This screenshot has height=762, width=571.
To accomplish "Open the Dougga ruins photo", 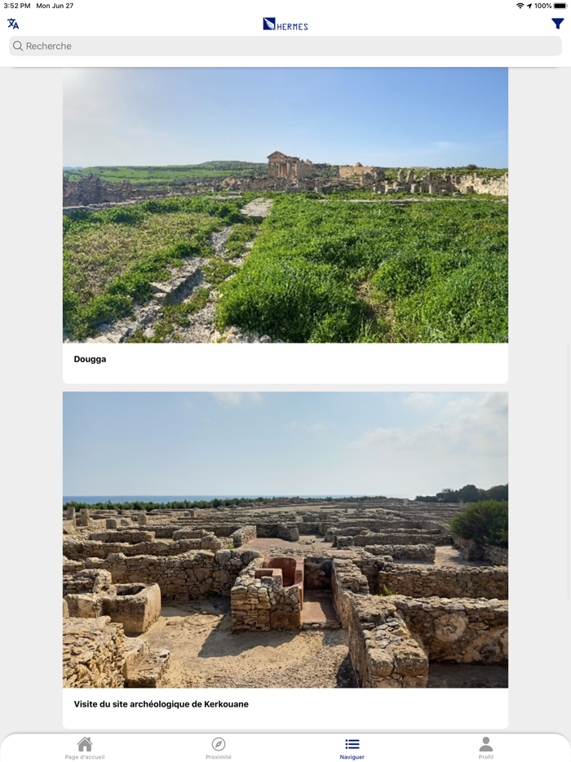I will tap(285, 205).
